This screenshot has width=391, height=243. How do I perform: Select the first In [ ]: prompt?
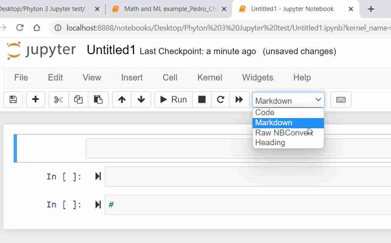64,177
